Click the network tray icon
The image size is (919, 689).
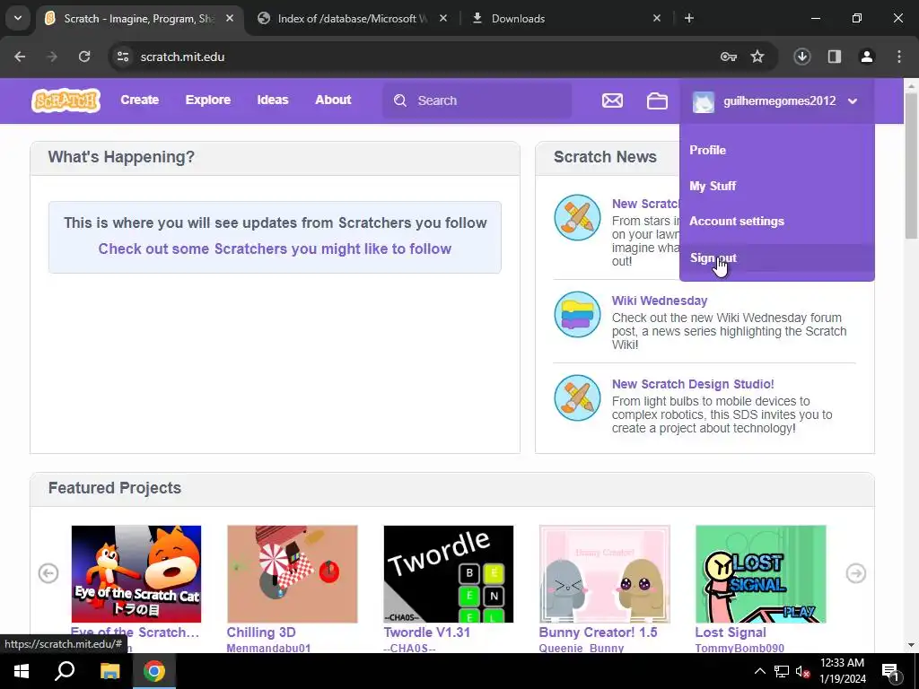(782, 671)
